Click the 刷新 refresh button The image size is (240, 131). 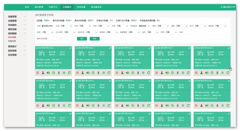coord(95,39)
